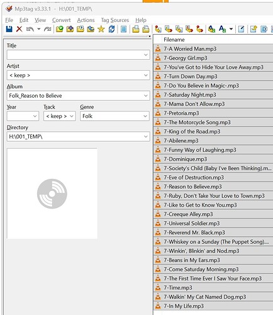Expand the Year field dropdown
The image size is (273, 315).
35,116
